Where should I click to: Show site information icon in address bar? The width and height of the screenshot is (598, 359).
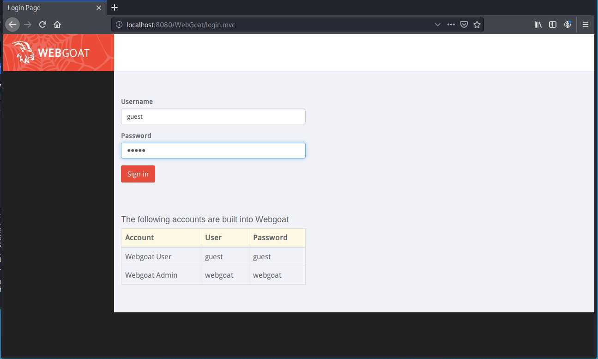(119, 24)
